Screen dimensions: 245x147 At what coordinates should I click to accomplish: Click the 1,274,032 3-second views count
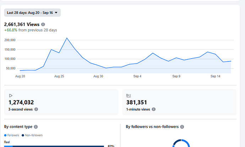point(21,102)
